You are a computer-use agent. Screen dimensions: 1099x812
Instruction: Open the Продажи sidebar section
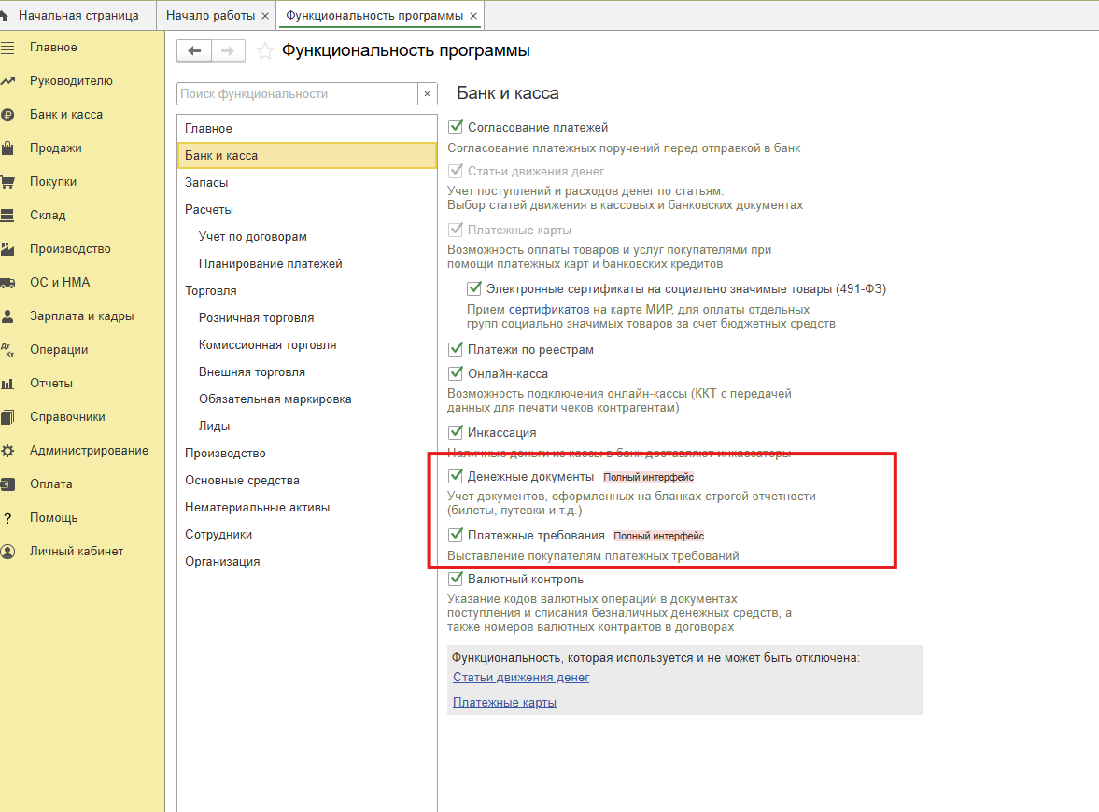pos(55,148)
